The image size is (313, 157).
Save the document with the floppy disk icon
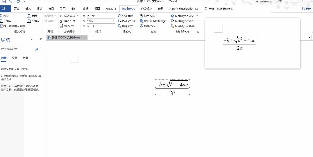[x=4, y=1]
